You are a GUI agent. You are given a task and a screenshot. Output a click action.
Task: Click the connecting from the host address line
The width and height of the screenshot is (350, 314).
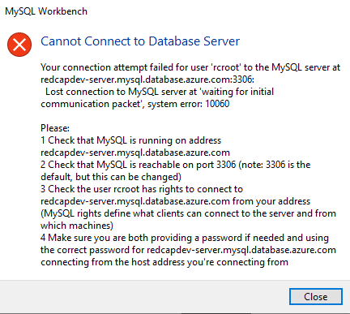[x=164, y=262]
